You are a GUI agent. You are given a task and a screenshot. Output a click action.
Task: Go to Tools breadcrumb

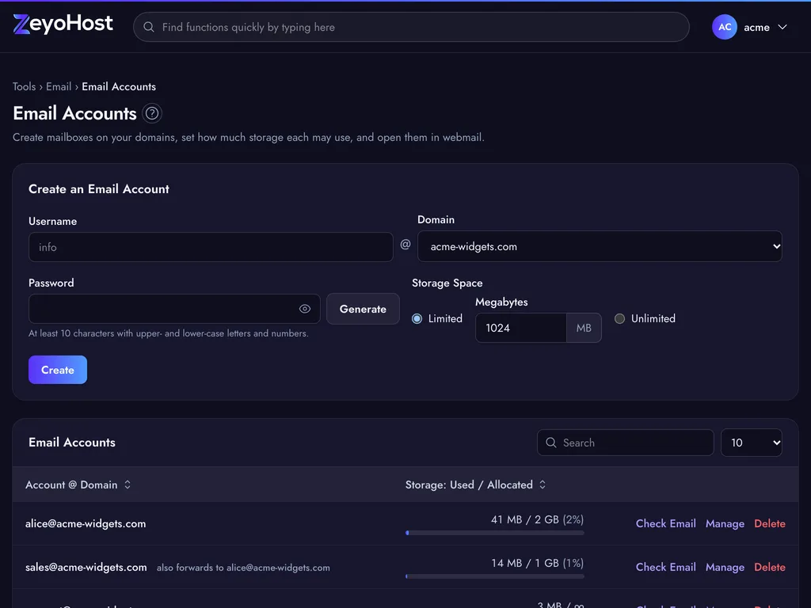pos(25,86)
